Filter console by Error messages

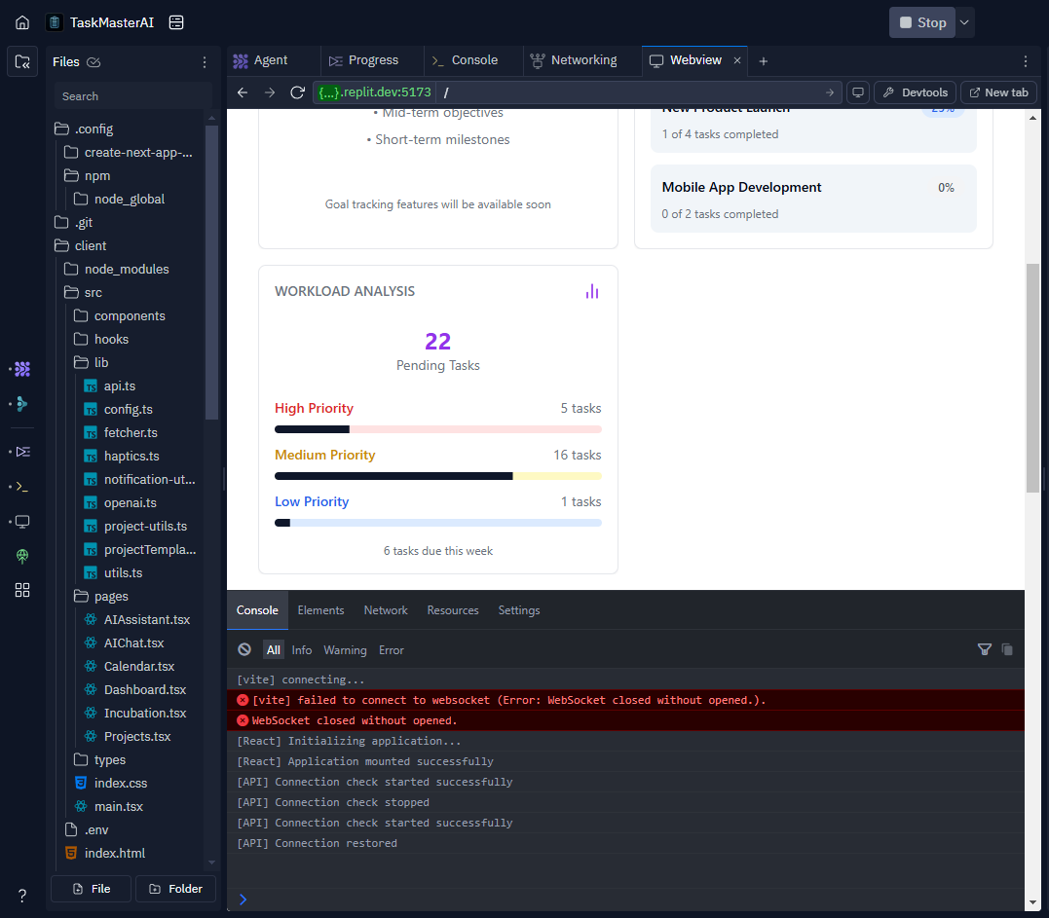tap(392, 650)
